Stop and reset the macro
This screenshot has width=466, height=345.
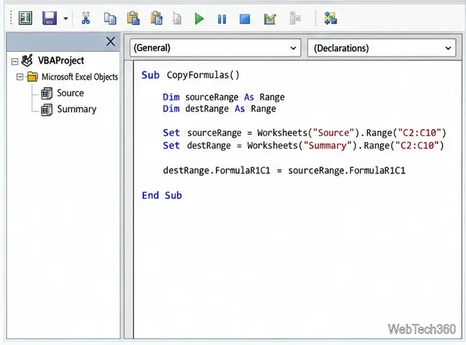tap(245, 19)
